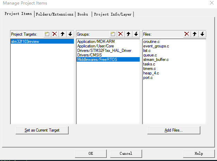Select the Drivers/STM32F1xx_HAL_Driver group
This screenshot has height=161, width=217.
(108, 51)
